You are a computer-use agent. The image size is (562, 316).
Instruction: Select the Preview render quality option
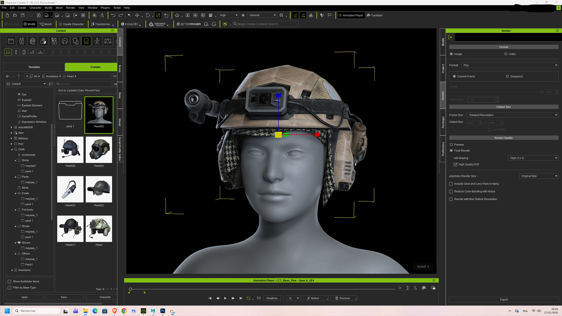click(451, 145)
